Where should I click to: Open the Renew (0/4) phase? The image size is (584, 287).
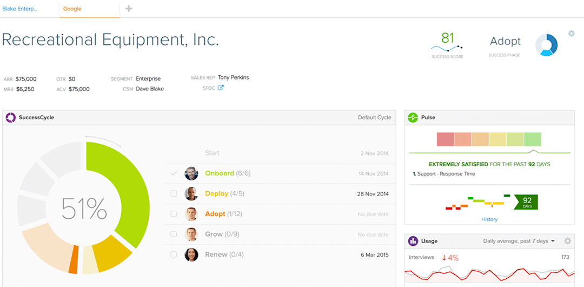click(x=224, y=255)
